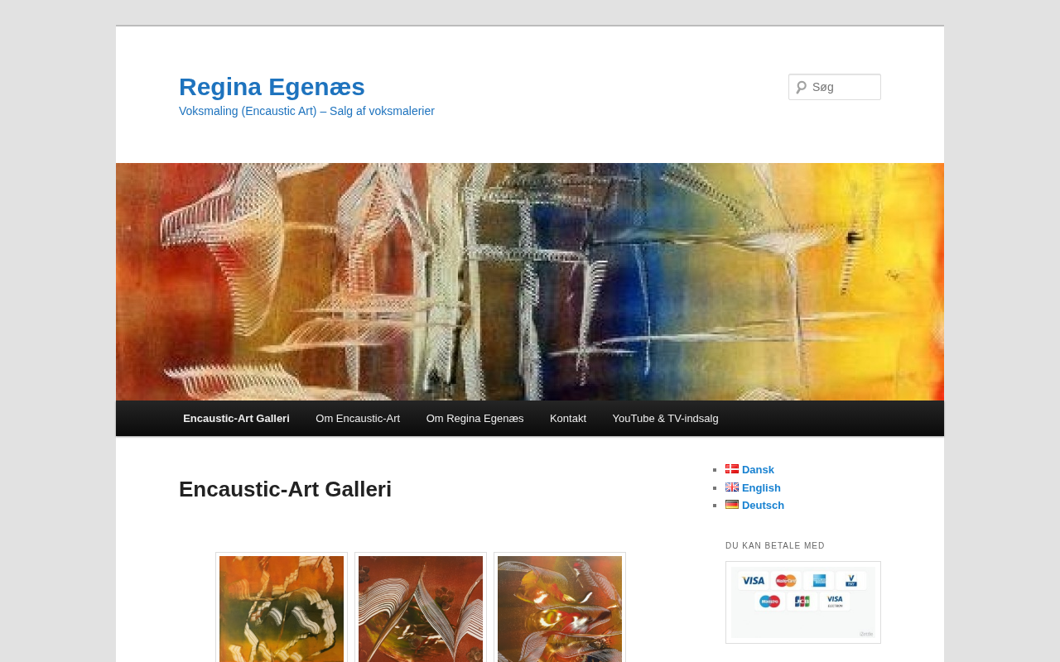Click the Voksmaling site tagline text
Image resolution: width=1060 pixels, height=662 pixels.
pos(306,111)
